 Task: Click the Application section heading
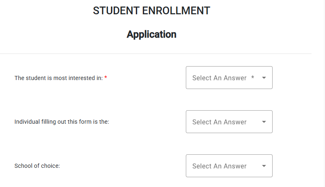[x=151, y=34]
